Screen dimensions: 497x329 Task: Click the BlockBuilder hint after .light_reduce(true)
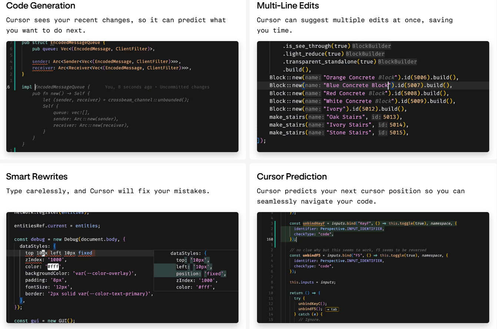coord(365,54)
